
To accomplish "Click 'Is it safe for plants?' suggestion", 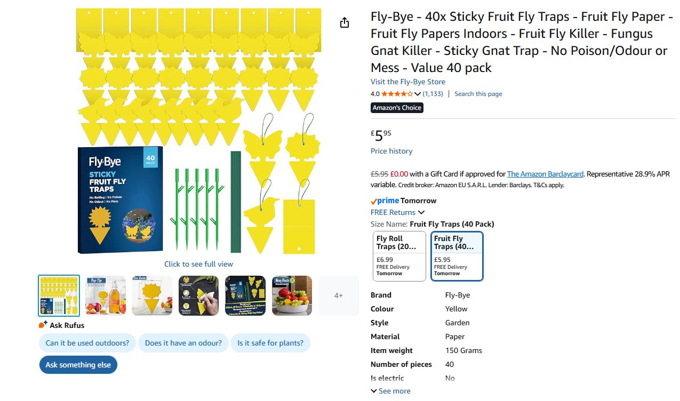I will point(270,343).
